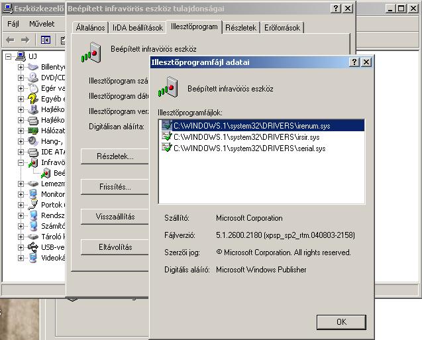The image size is (422, 340).
Task: Click the yellow question mark Egyéb icon
Action: point(33,99)
